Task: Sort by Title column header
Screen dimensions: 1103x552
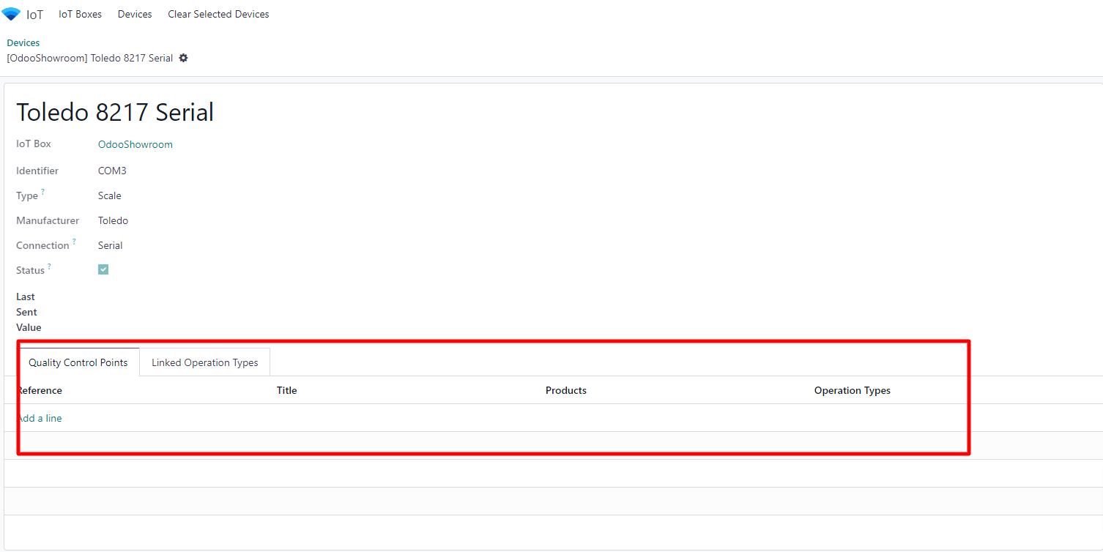Action: click(287, 390)
